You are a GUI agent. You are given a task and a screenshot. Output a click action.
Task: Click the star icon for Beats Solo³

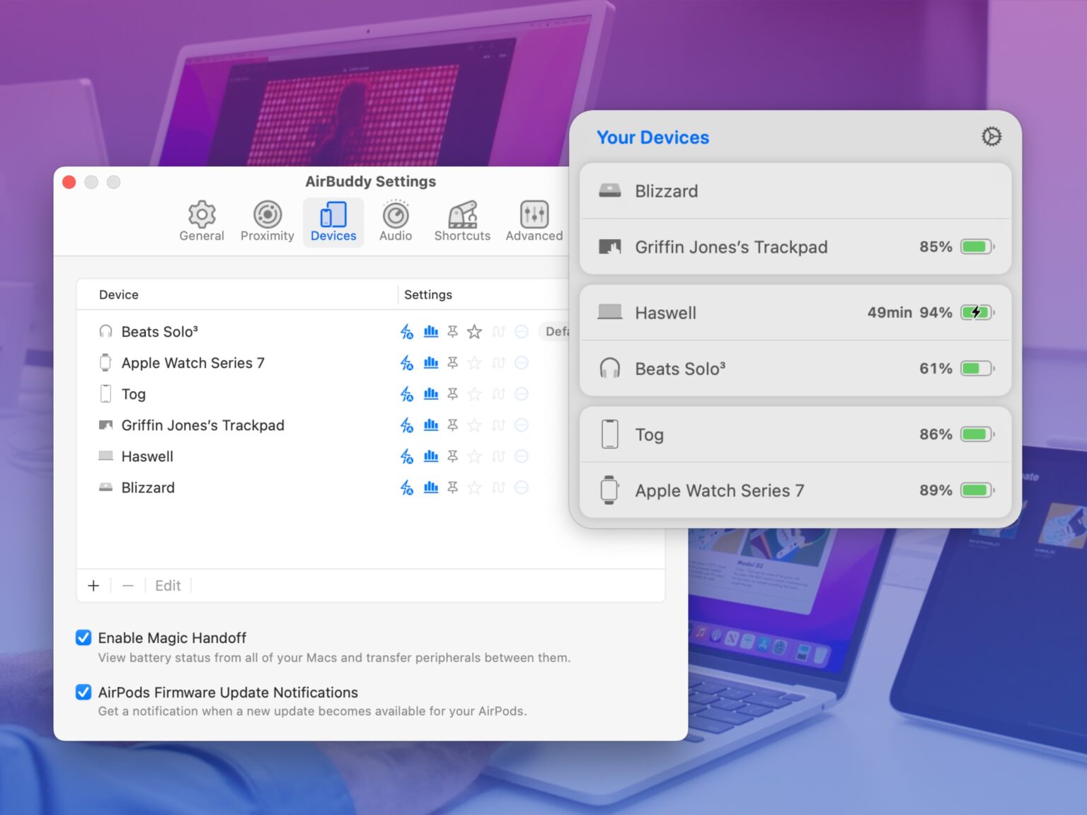pos(475,332)
